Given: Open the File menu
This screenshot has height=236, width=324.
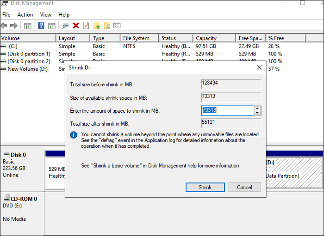Looking at the screenshot, I should pos(6,15).
